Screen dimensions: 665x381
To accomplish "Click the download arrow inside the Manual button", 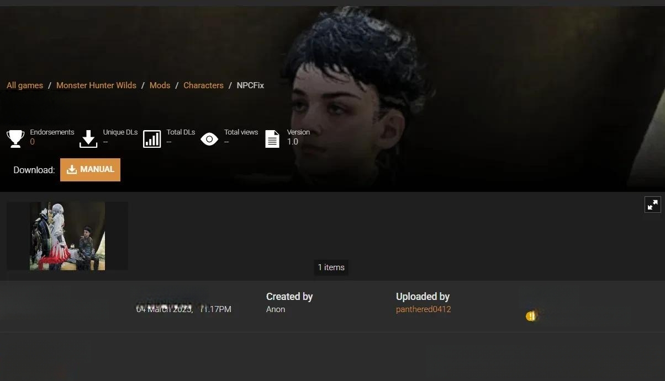I will coord(72,170).
